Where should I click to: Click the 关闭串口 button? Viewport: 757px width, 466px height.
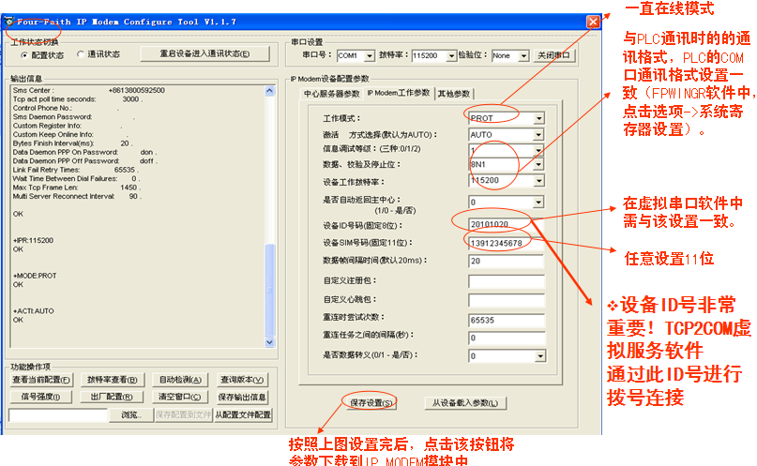[x=555, y=56]
